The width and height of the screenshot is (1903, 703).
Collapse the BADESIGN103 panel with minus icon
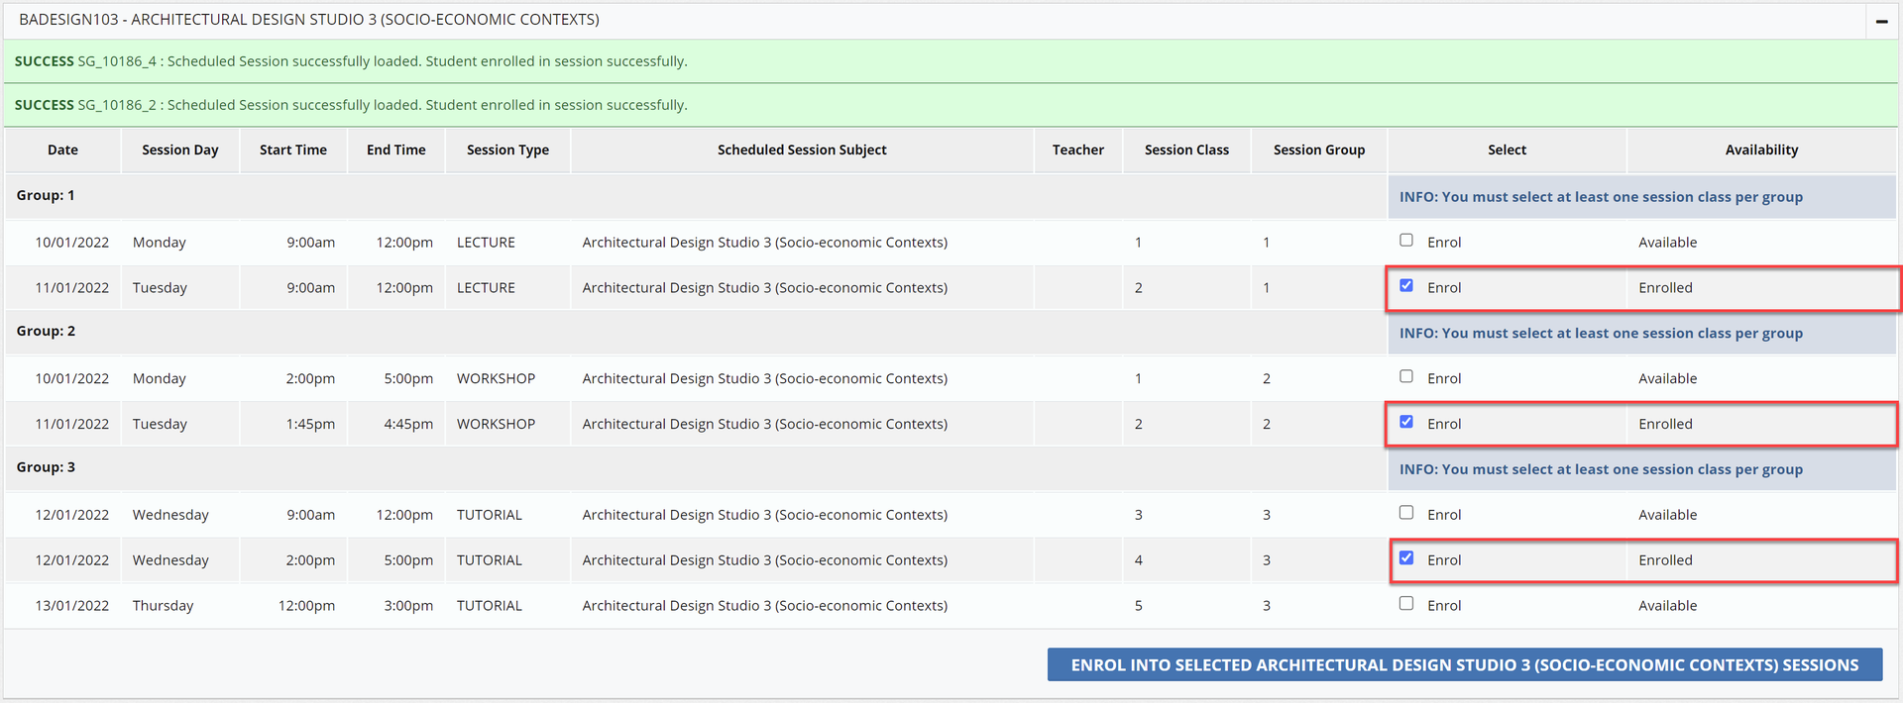coord(1880,21)
